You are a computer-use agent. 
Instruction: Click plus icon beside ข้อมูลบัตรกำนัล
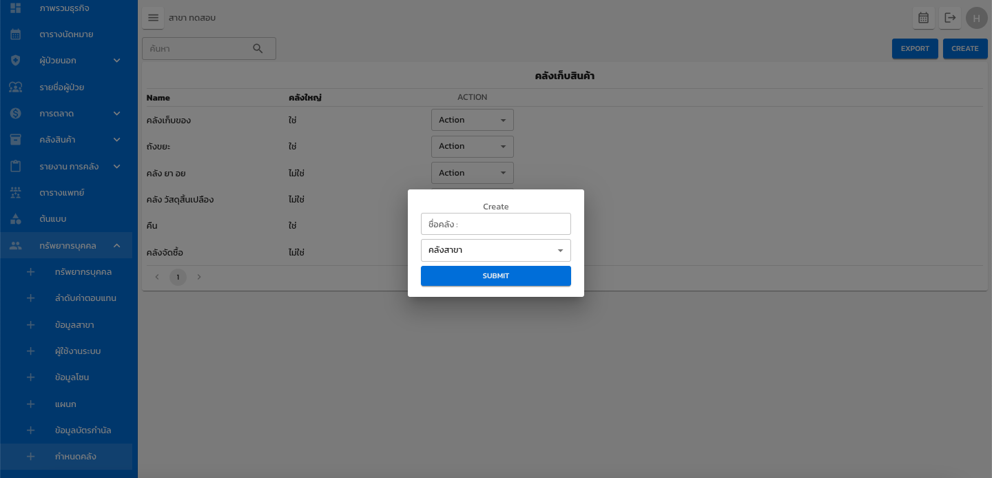tap(30, 430)
